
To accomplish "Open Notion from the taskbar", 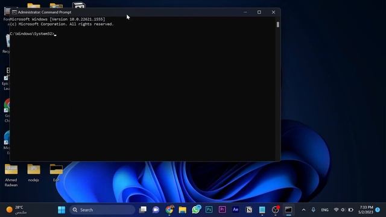I will coord(249,210).
